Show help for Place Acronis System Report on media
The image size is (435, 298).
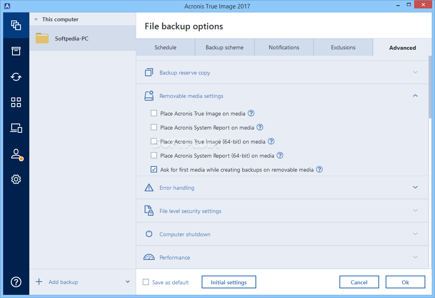click(x=259, y=128)
